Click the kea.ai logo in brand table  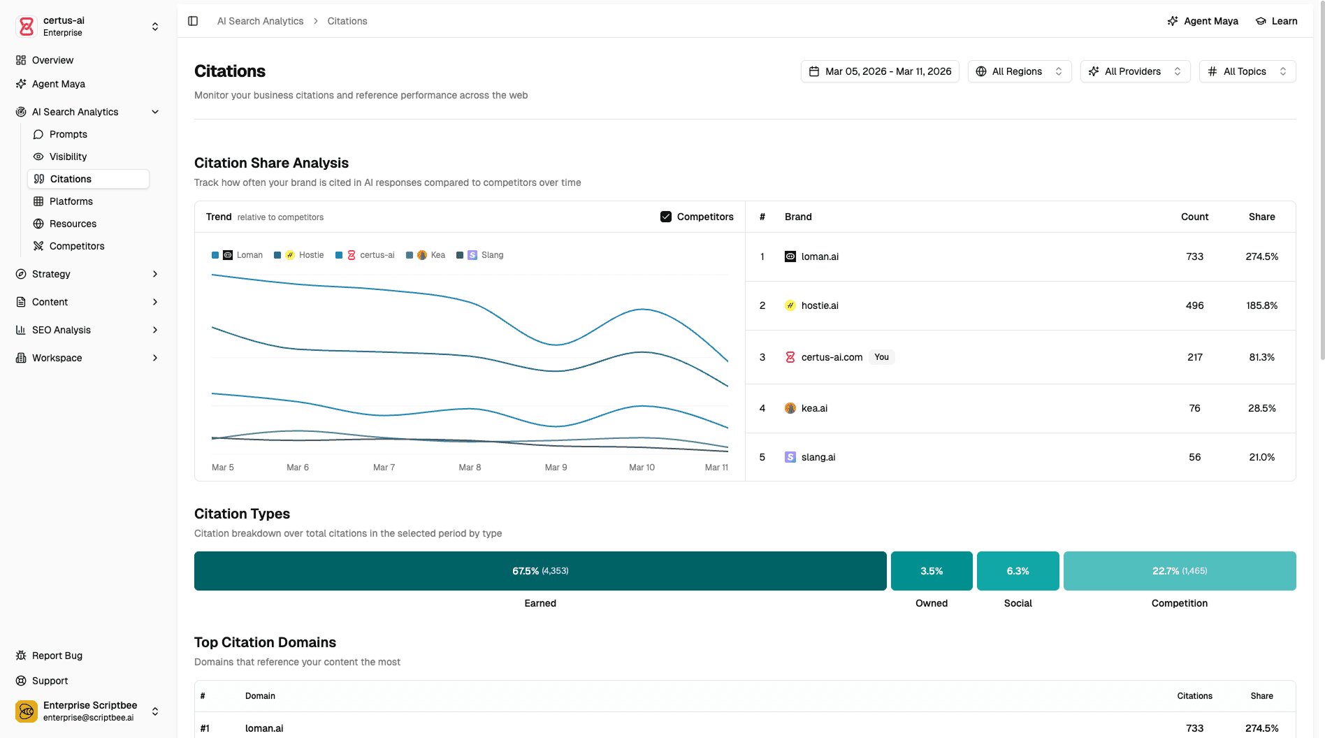[790, 408]
